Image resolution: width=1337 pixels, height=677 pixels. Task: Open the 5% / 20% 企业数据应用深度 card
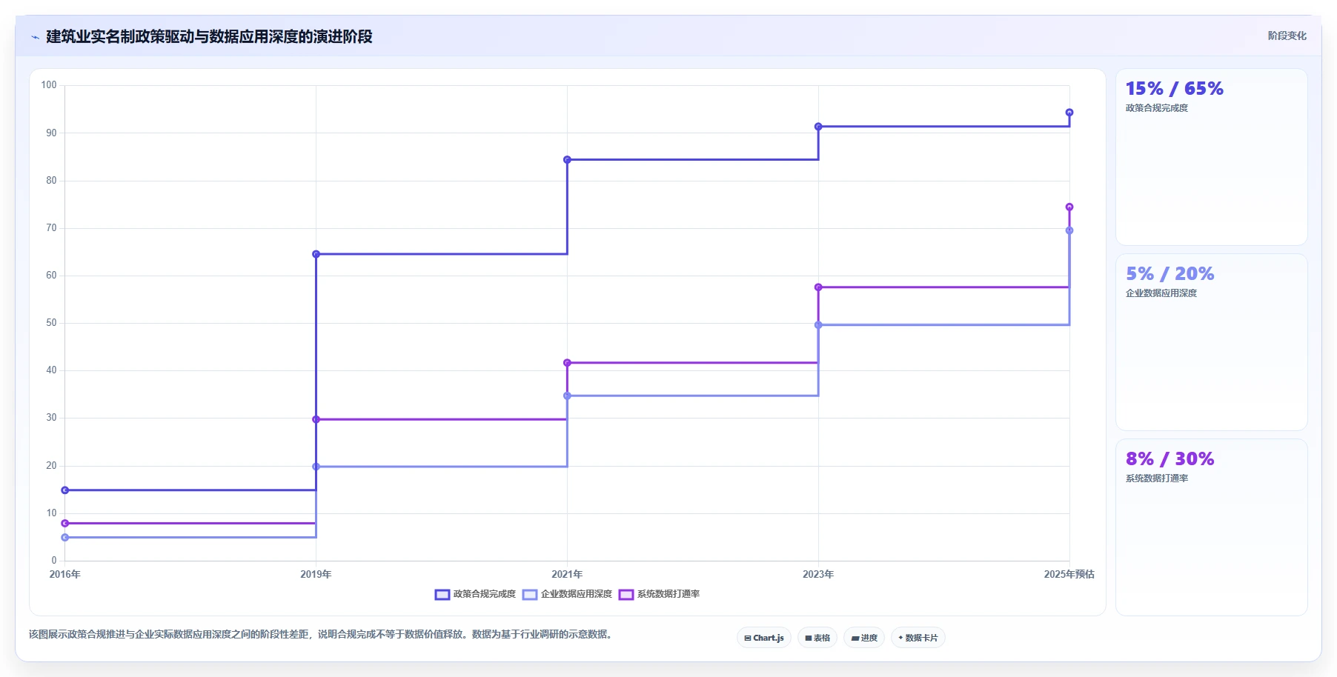[1212, 342]
